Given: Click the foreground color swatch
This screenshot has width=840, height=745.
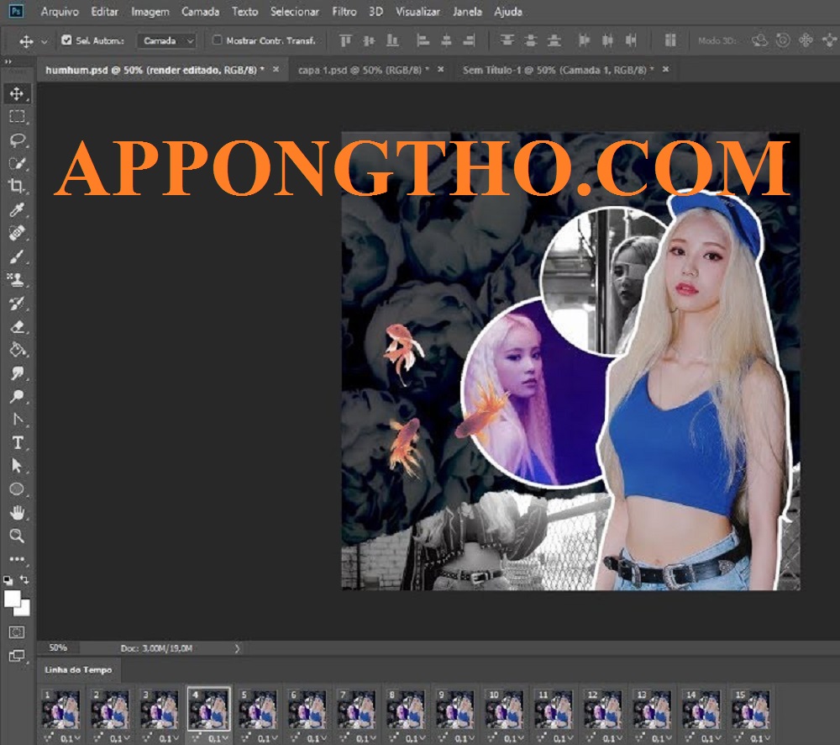Looking at the screenshot, I should [11, 598].
